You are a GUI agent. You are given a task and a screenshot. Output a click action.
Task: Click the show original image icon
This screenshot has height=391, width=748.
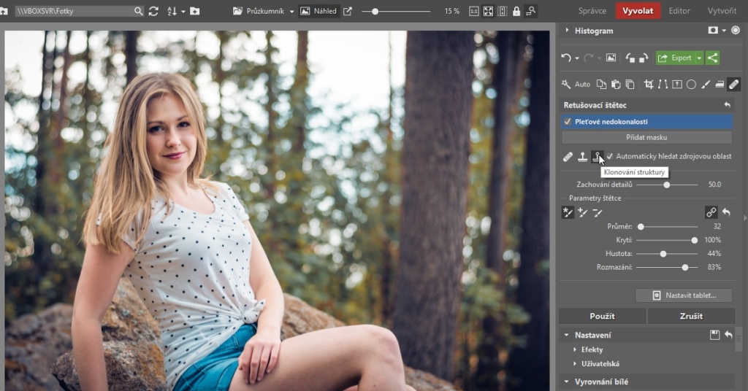pos(611,58)
